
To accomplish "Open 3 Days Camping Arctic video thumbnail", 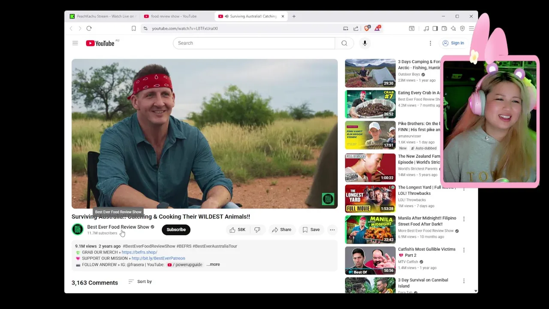I will [370, 73].
